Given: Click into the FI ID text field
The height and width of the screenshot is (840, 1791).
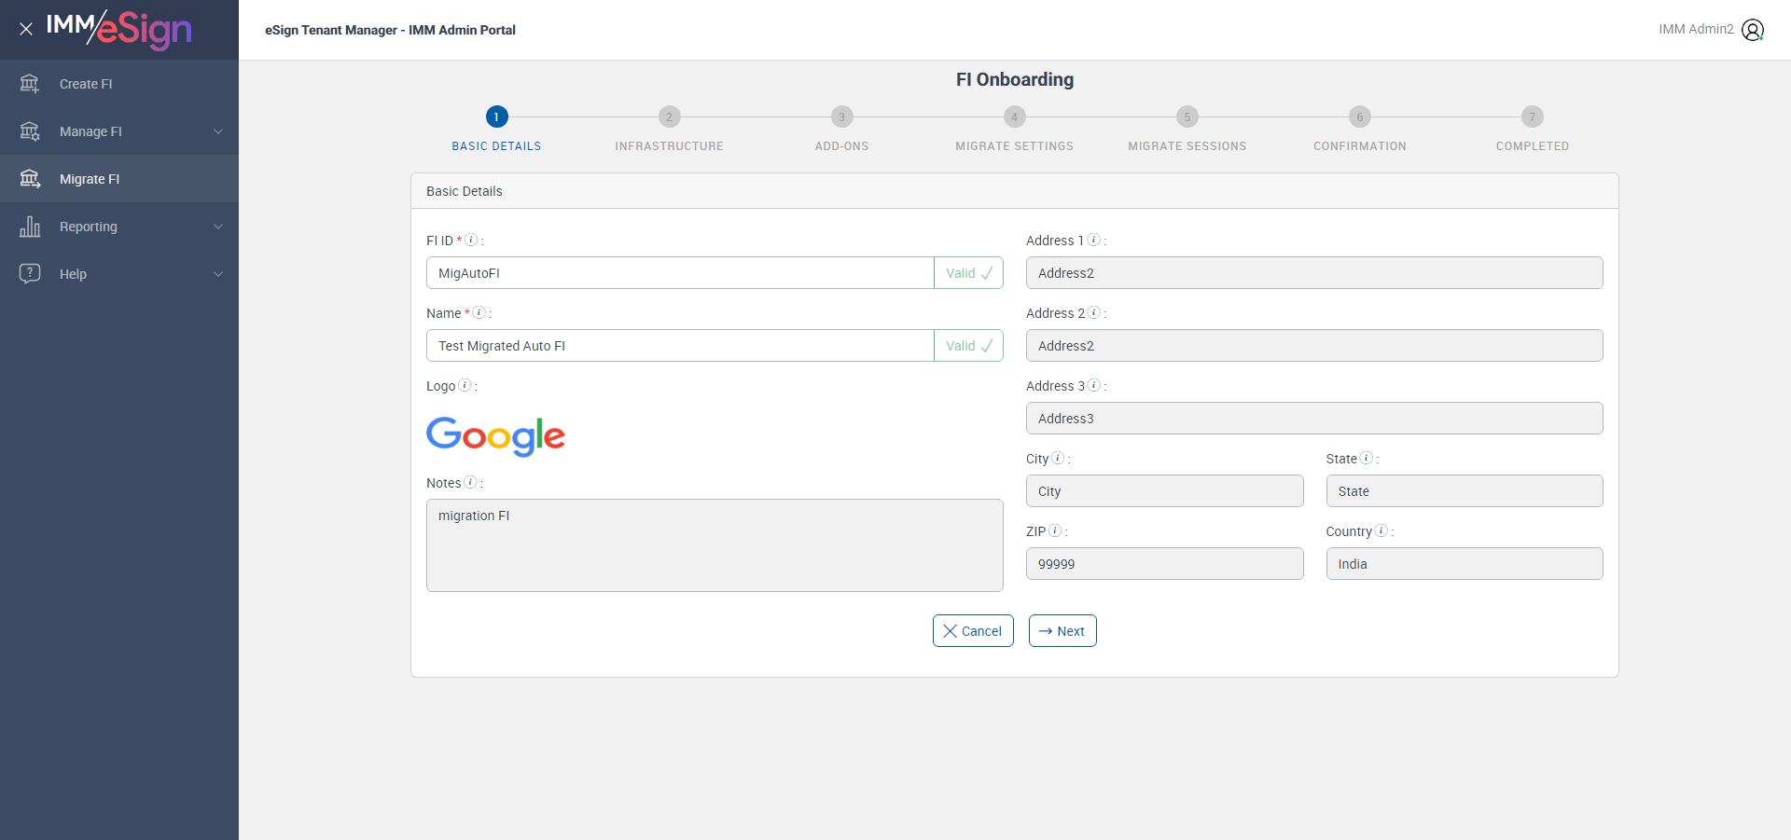Looking at the screenshot, I should pyautogui.click(x=680, y=273).
